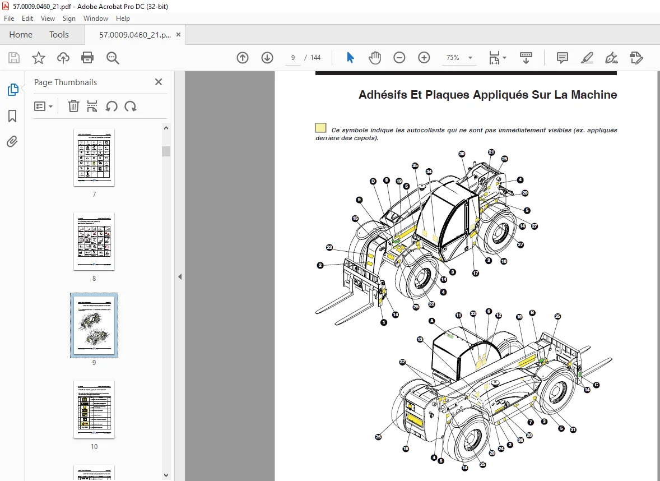Click heading 'Adhésifs Et Plaques Appliqués Sur La Machine'
This screenshot has width=660, height=481.
pyautogui.click(x=487, y=95)
